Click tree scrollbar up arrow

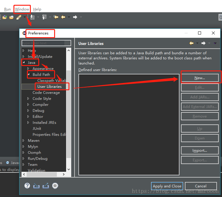tap(69, 50)
